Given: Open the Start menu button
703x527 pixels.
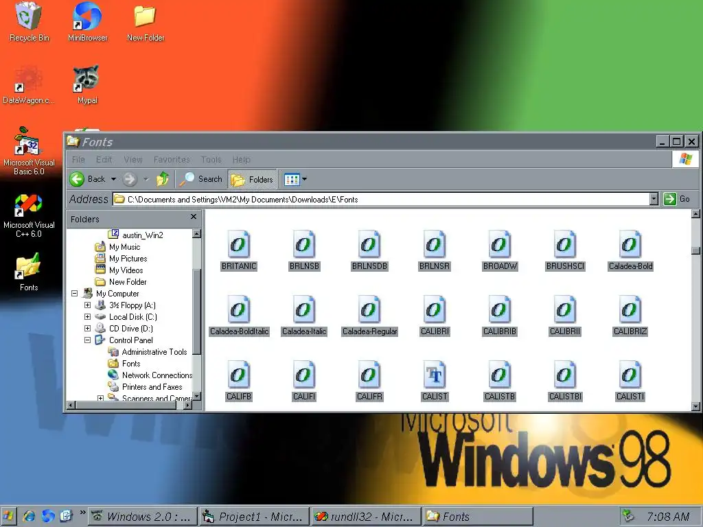Looking at the screenshot, I should pyautogui.click(x=8, y=516).
